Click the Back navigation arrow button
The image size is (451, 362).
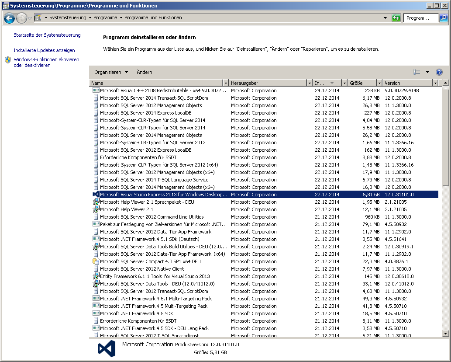click(x=9, y=18)
